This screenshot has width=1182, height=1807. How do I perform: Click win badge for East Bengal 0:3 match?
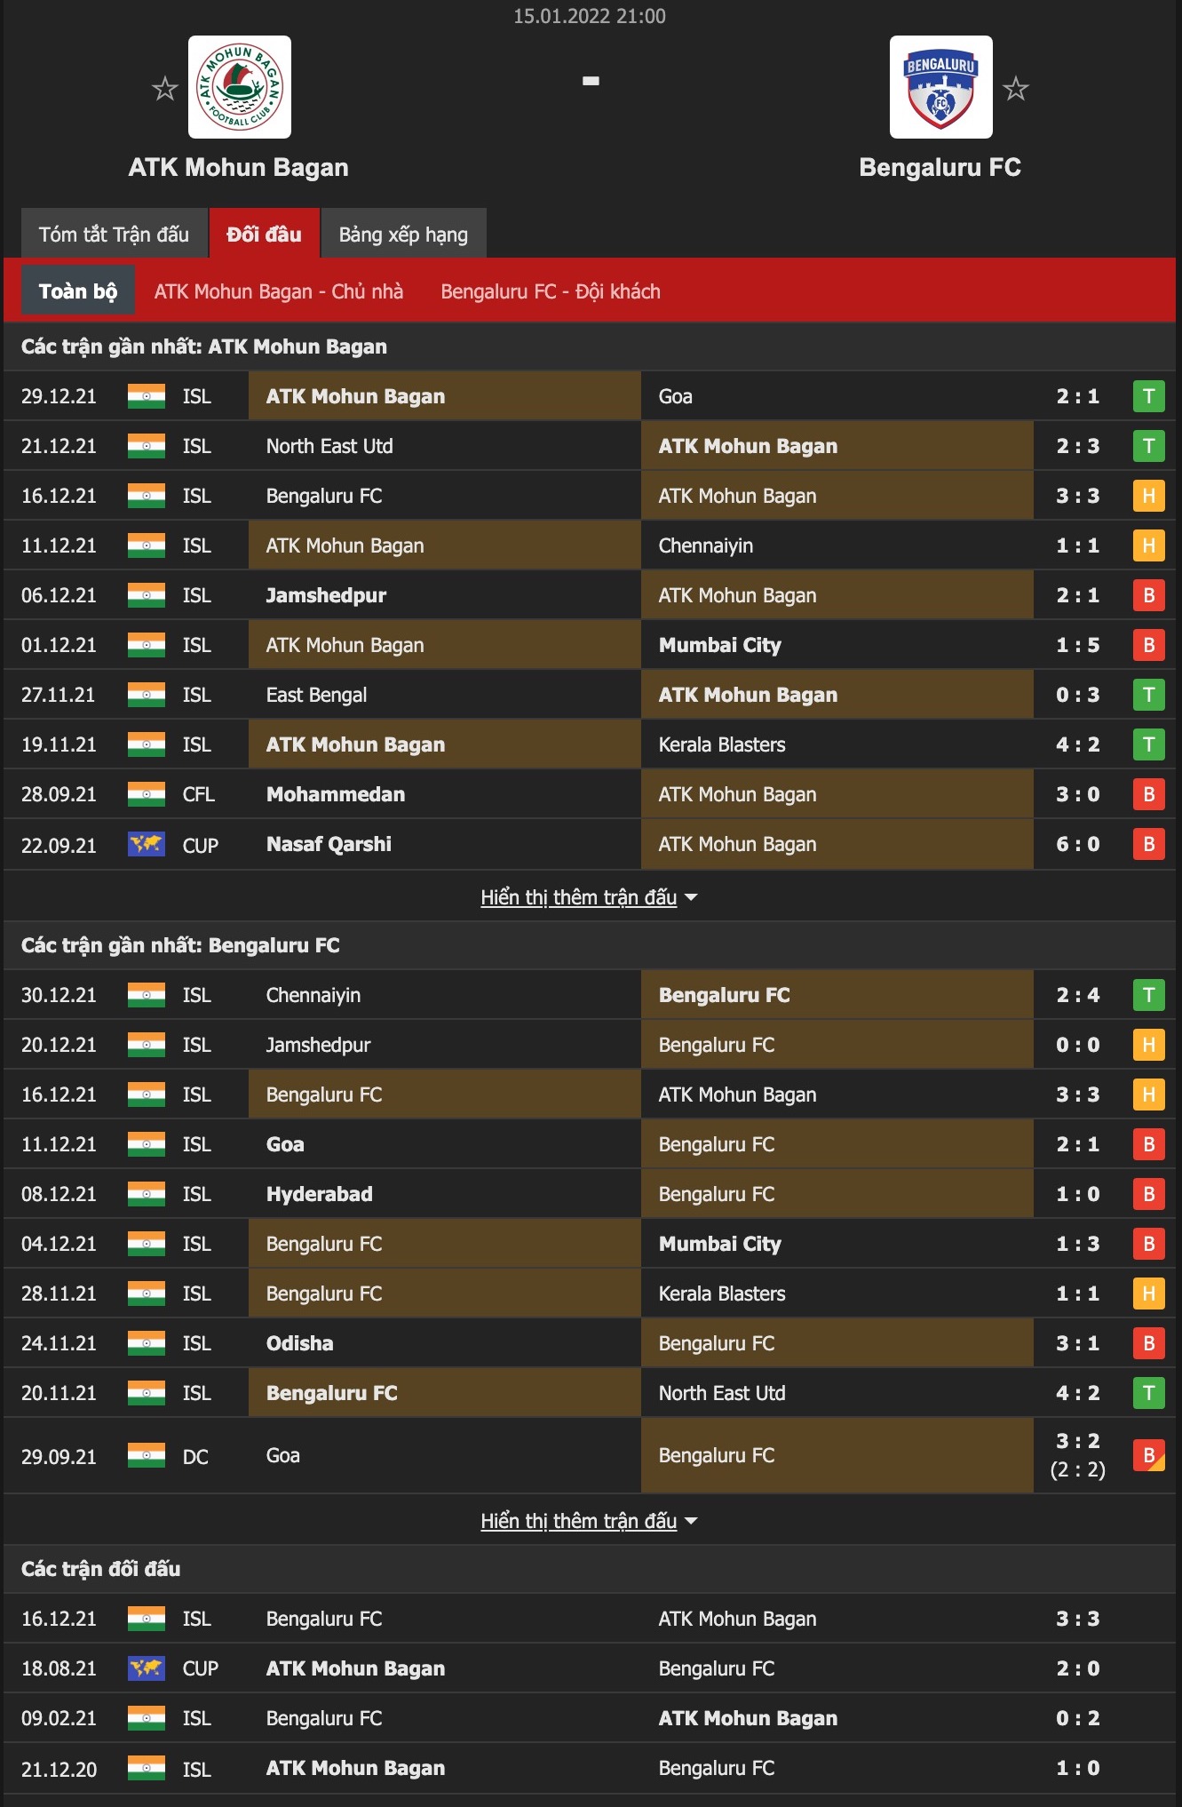coord(1148,695)
